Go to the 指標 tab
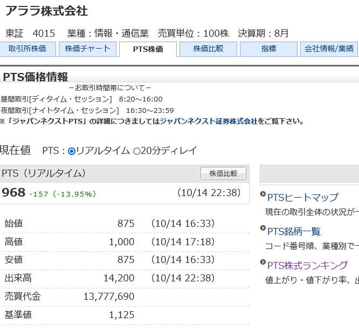Viewport: 359px width, 330px height. click(x=268, y=49)
